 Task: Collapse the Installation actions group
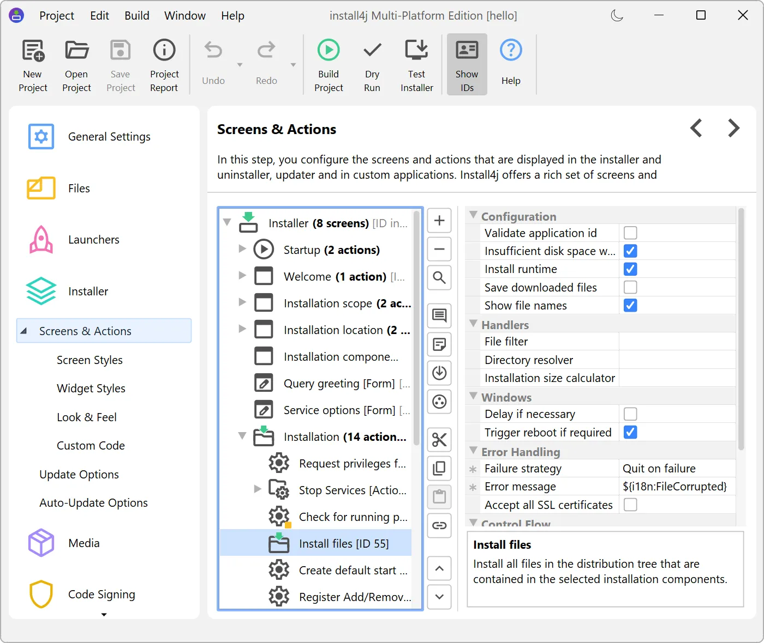[242, 436]
